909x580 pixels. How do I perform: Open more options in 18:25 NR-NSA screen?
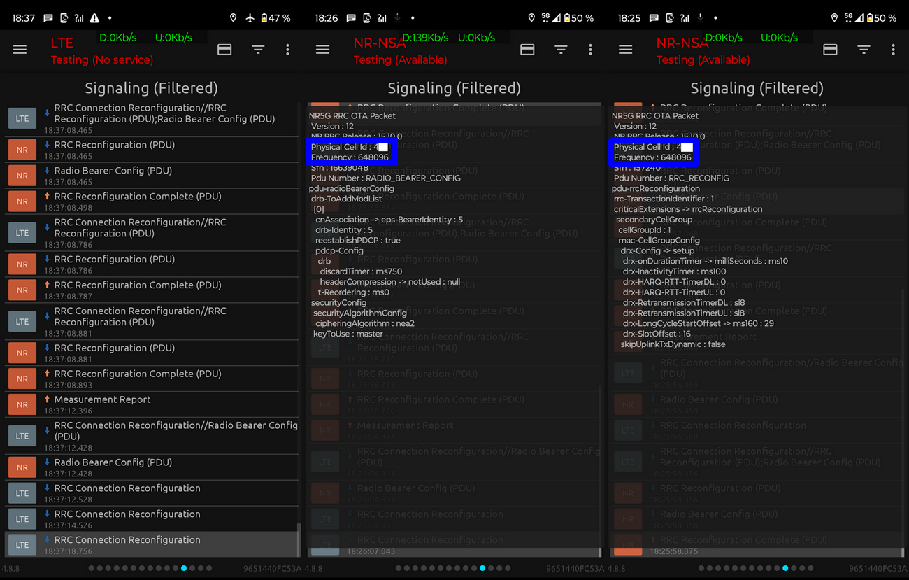point(893,50)
